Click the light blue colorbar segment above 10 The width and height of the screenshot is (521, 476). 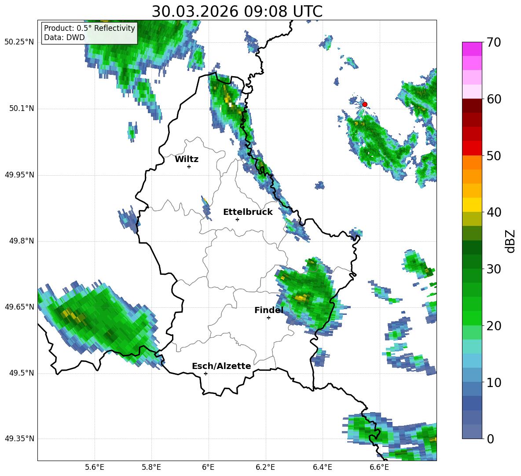(472, 360)
